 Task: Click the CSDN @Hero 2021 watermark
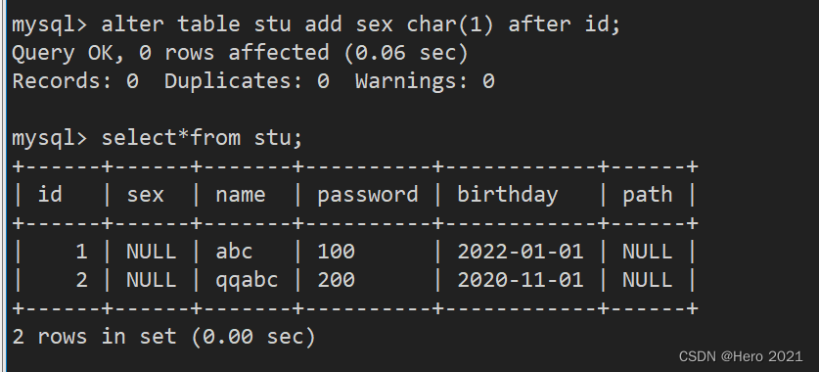click(x=741, y=357)
